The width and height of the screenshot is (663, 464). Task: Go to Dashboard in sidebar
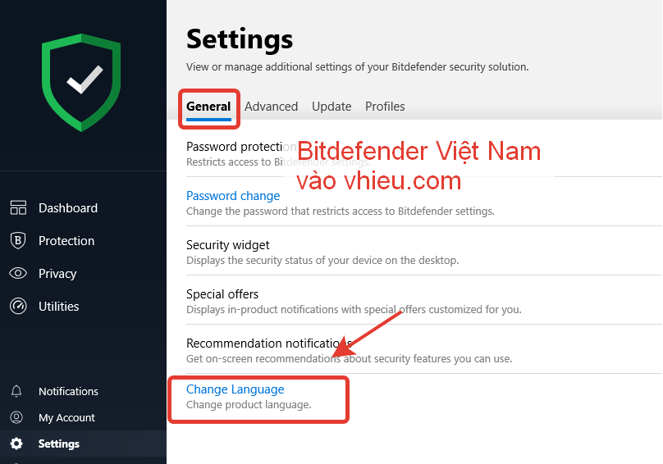coord(68,208)
